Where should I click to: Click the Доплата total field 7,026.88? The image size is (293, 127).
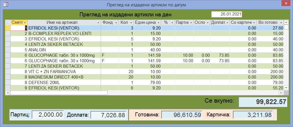pos(108,115)
